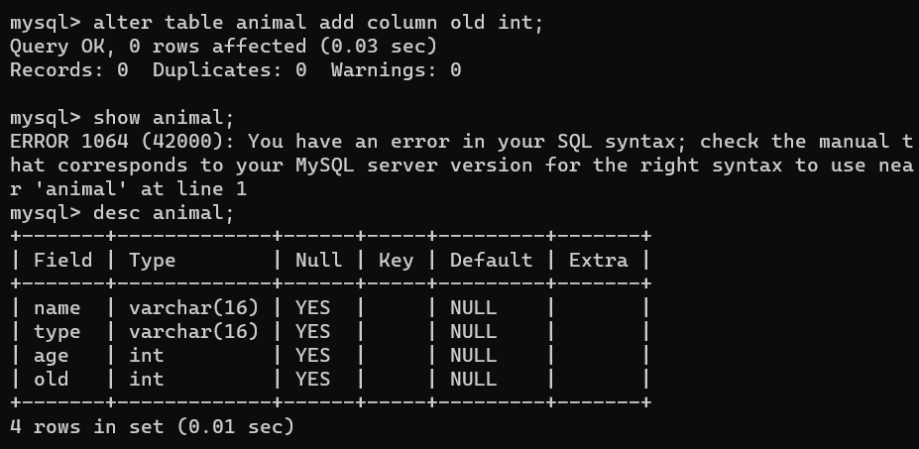The image size is (919, 449).
Task: Click the 'age' field cell
Action: click(x=51, y=357)
